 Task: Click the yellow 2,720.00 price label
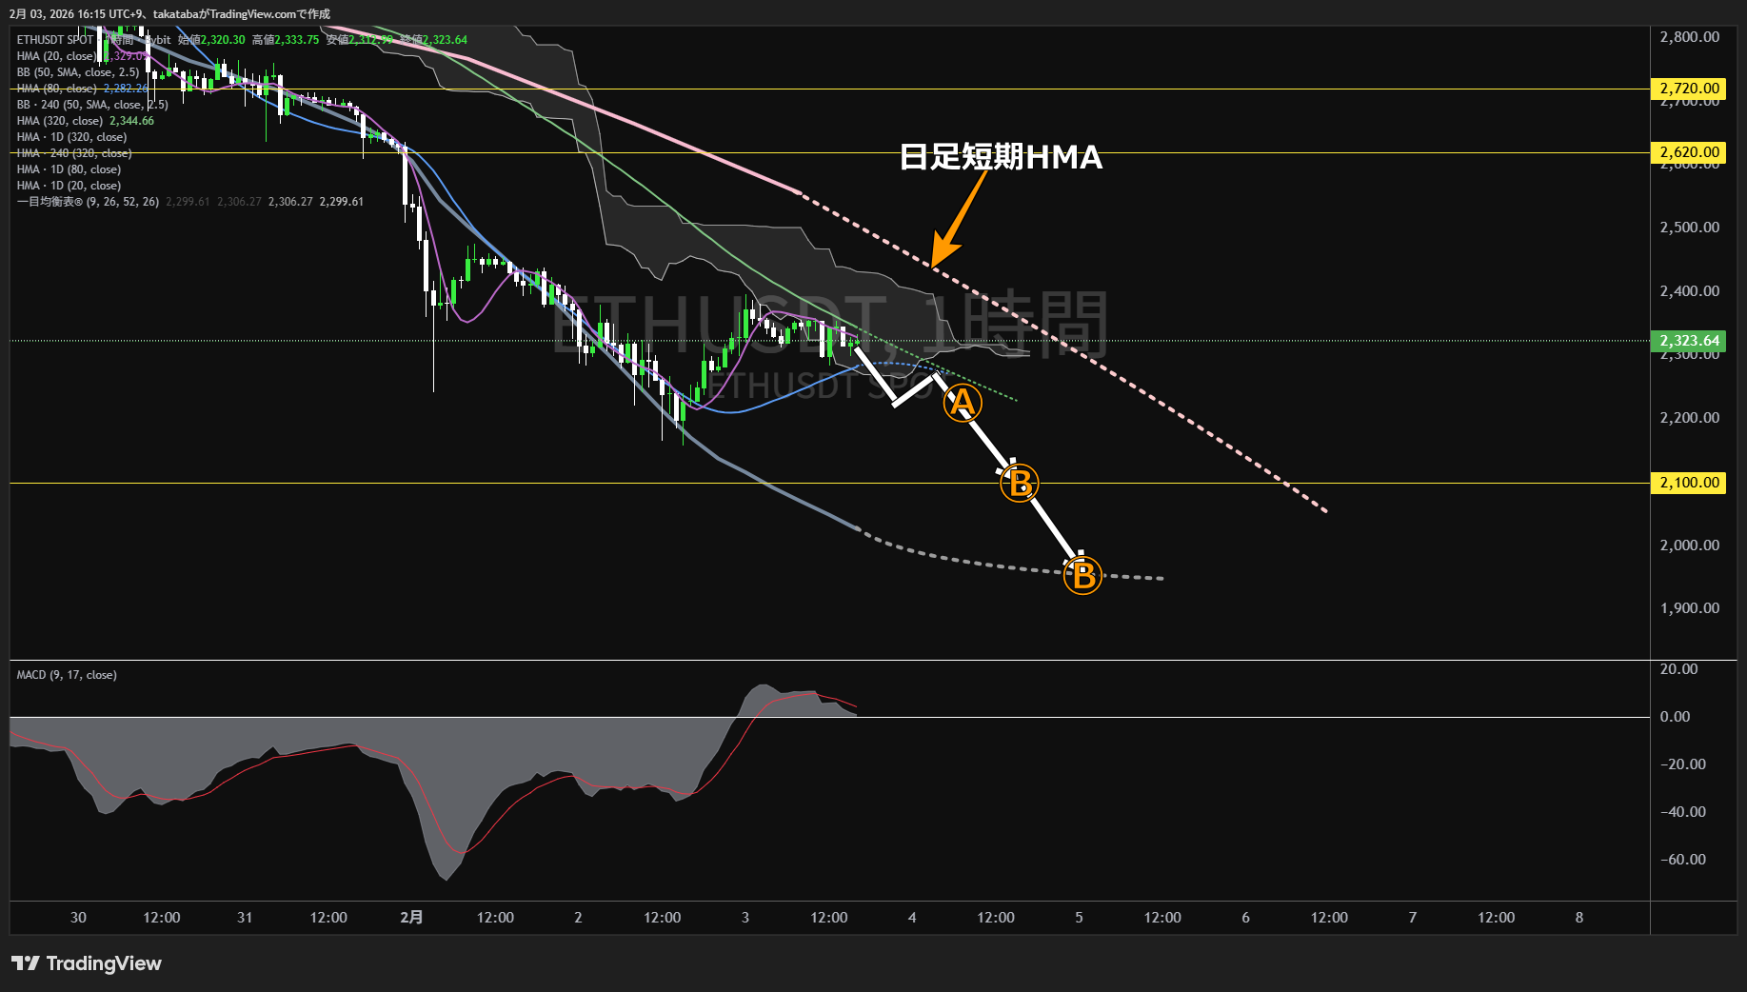(x=1690, y=89)
